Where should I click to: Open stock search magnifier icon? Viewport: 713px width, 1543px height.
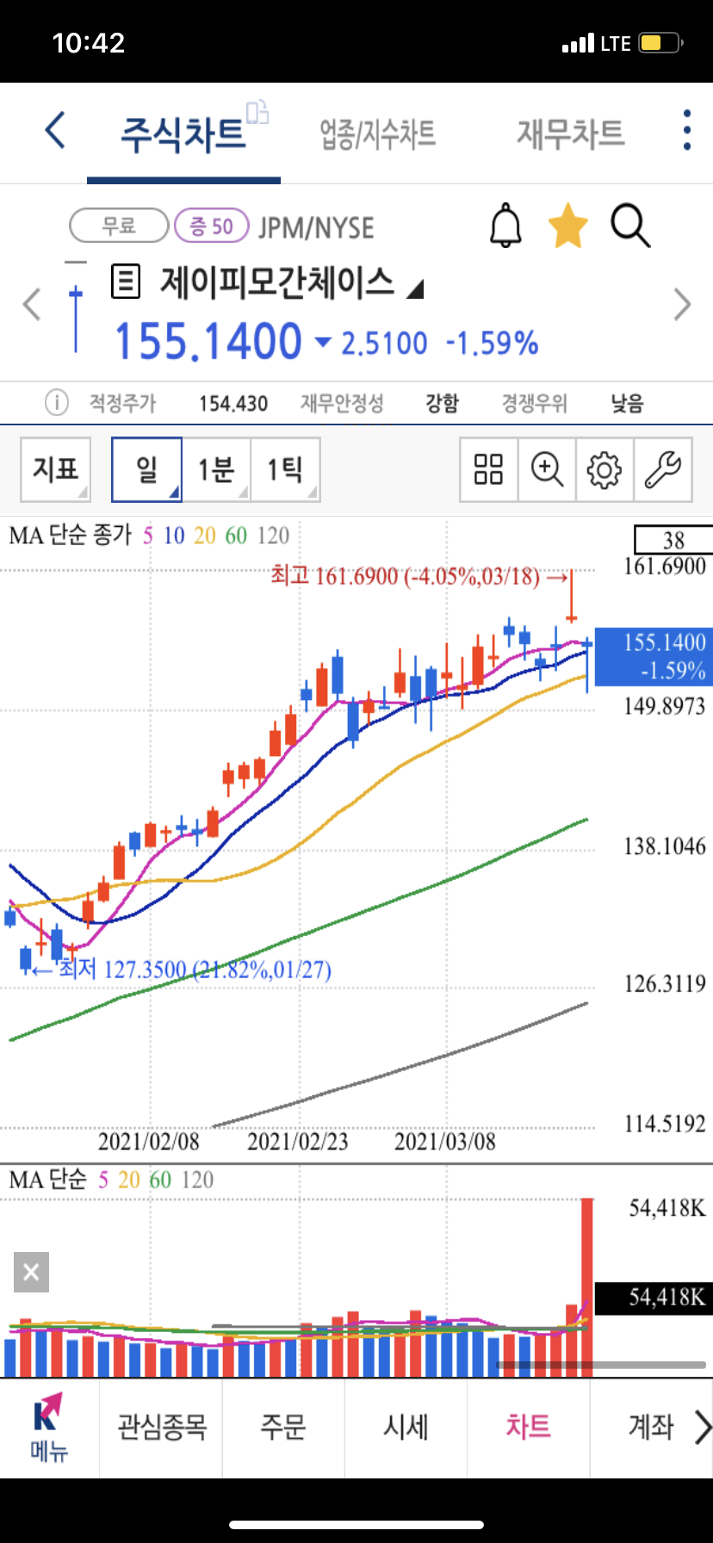(x=630, y=226)
